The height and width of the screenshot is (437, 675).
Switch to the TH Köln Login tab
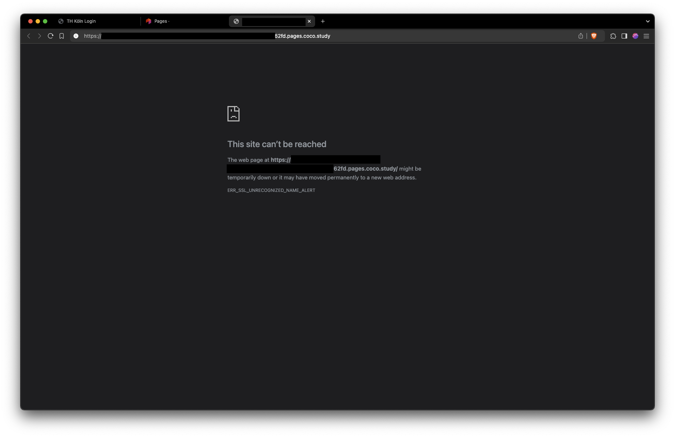(x=97, y=21)
